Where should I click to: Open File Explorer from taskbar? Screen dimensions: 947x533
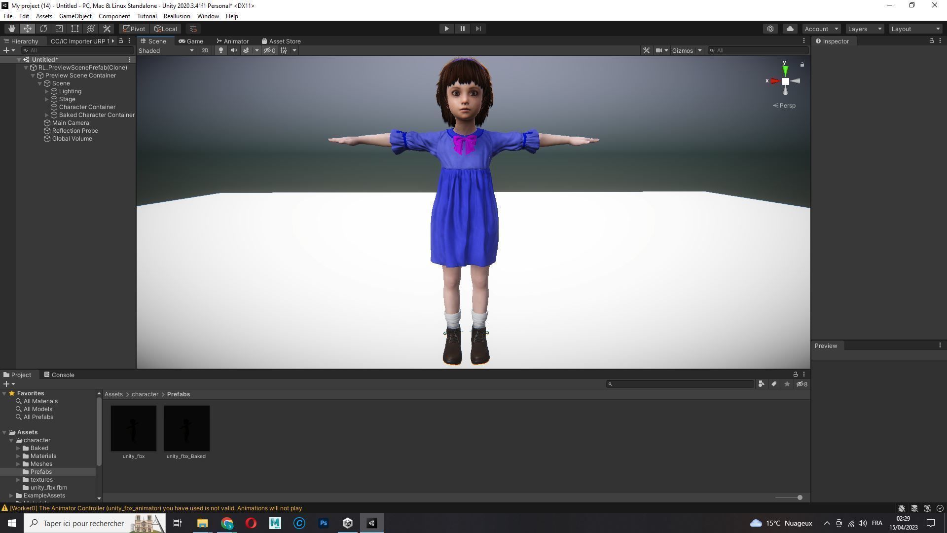(203, 523)
